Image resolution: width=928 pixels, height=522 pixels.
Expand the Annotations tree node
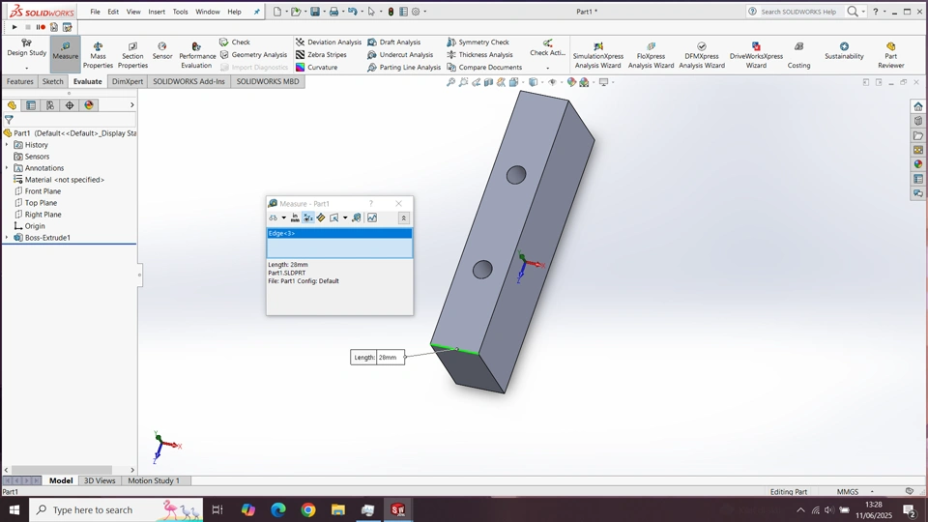coord(7,168)
